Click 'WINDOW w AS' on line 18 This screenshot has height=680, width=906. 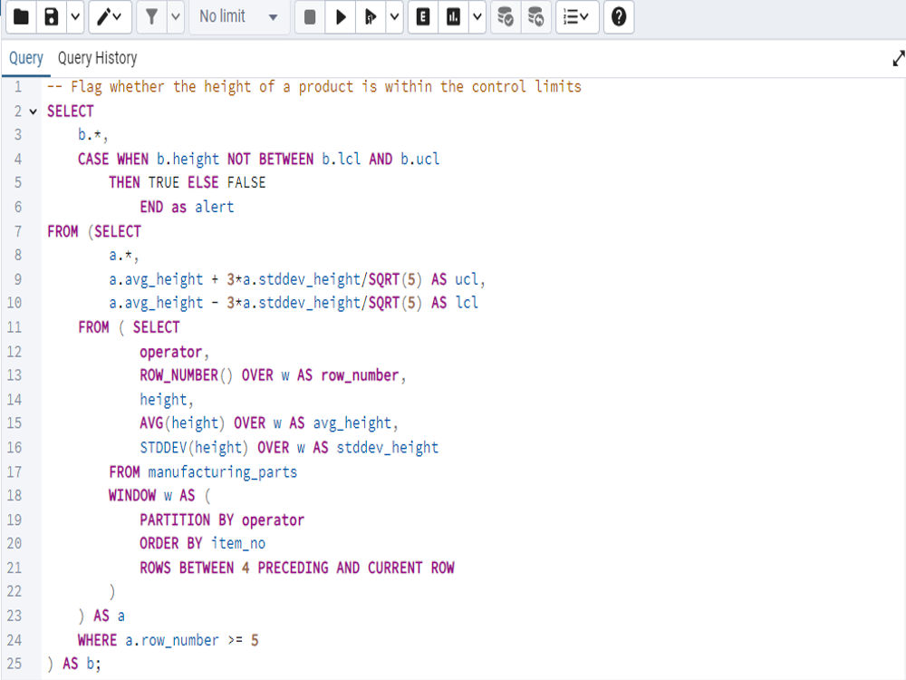152,496
